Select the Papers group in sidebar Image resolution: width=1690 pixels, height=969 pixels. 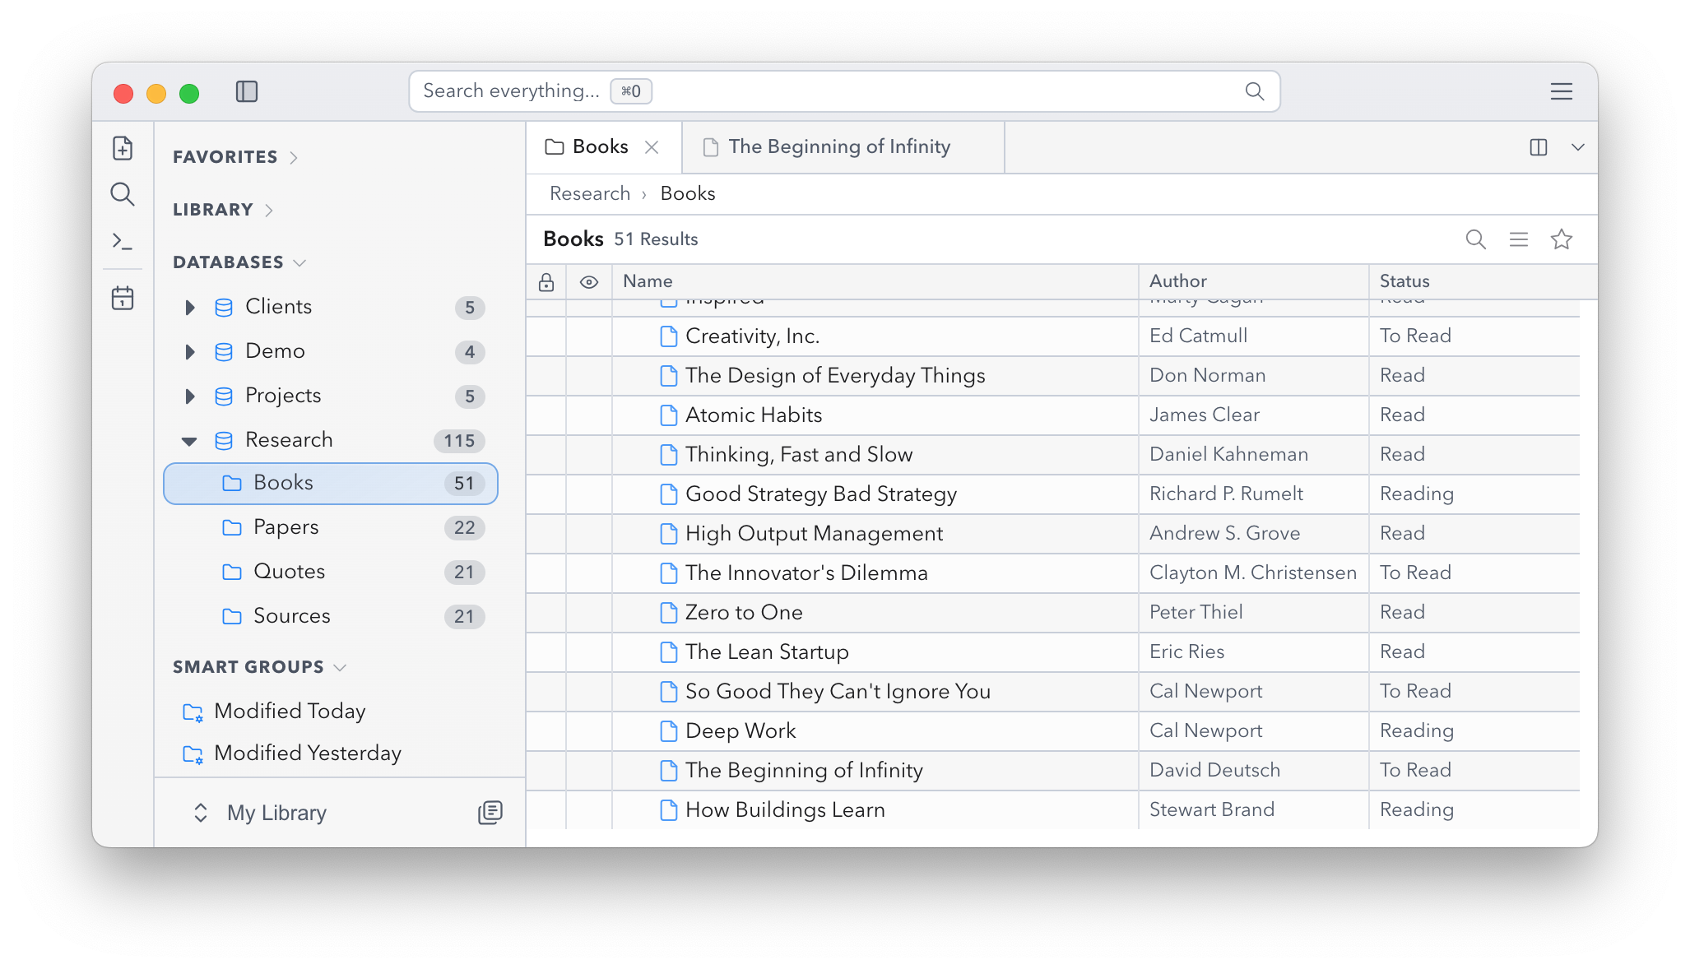tap(331, 527)
